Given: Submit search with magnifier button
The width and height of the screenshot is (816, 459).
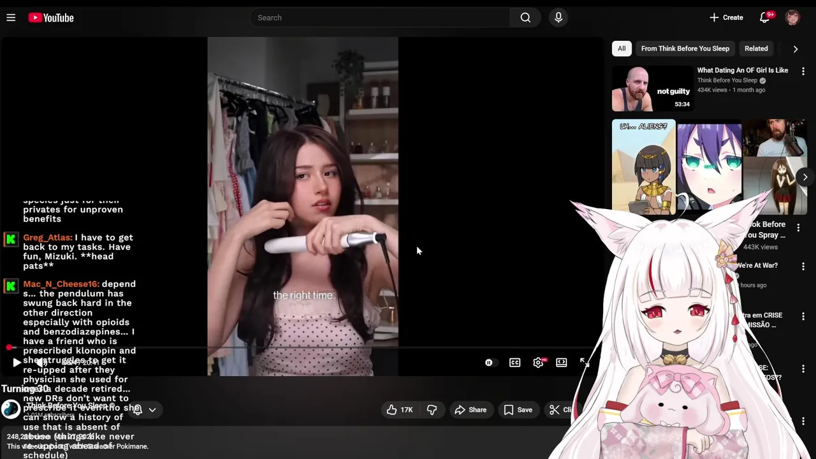Looking at the screenshot, I should tap(525, 18).
